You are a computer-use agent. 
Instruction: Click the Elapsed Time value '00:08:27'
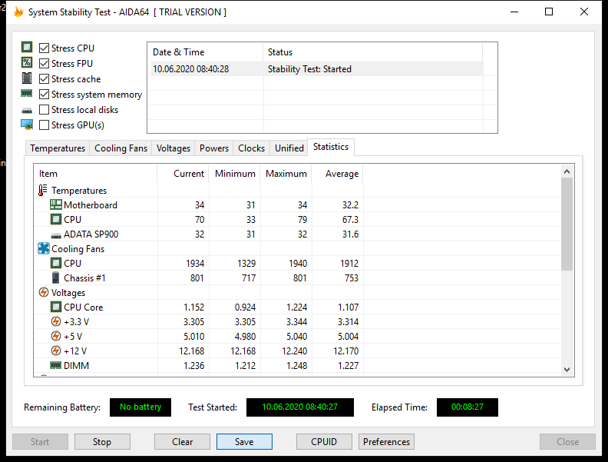pyautogui.click(x=468, y=407)
